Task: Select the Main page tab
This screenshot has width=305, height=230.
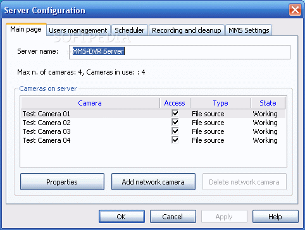Action: coord(26,30)
